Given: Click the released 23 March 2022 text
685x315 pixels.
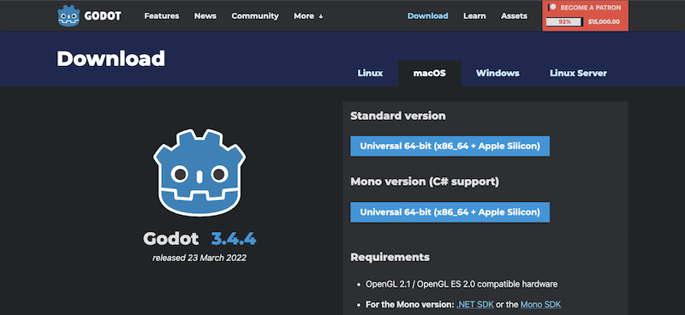Looking at the screenshot, I should (x=200, y=258).
